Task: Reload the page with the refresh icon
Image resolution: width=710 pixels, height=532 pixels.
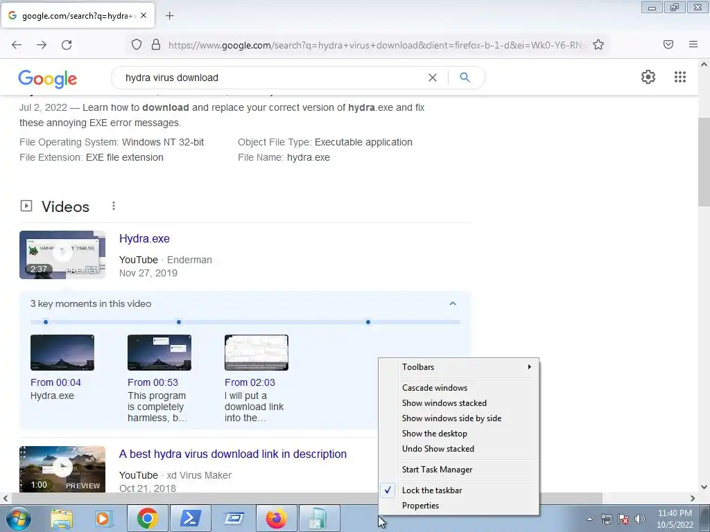Action: tap(67, 45)
